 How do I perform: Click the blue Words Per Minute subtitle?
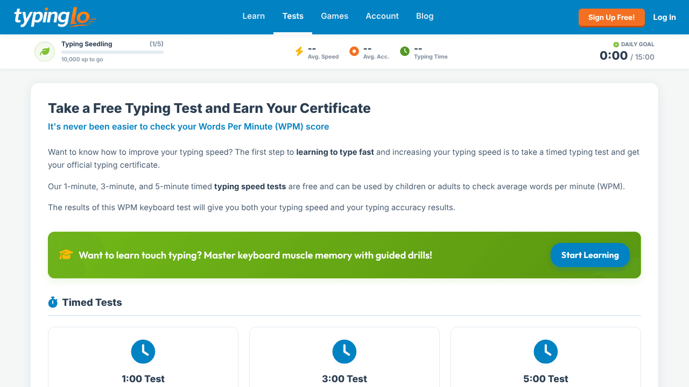[x=188, y=127]
